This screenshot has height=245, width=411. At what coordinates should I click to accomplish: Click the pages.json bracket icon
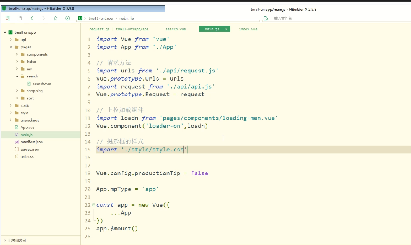click(16, 149)
